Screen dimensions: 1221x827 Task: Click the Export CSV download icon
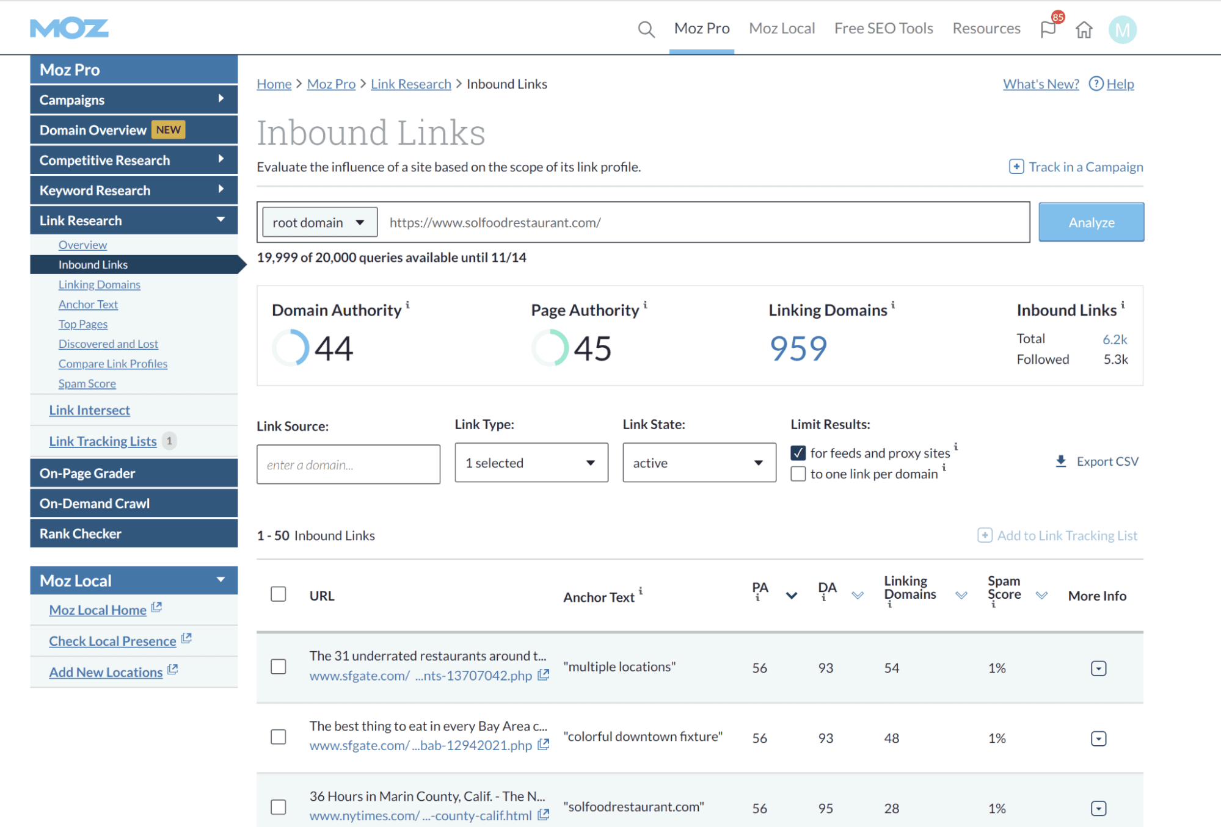click(x=1061, y=461)
